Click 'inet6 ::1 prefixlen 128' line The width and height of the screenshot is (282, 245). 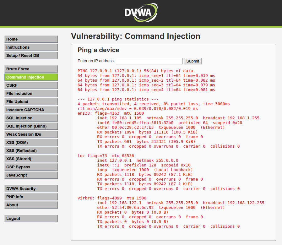tap(144, 165)
